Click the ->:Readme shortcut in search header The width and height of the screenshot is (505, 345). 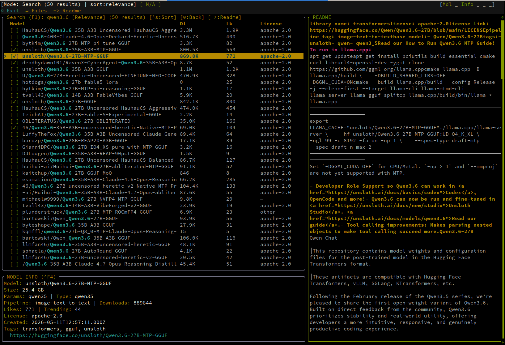point(225,17)
